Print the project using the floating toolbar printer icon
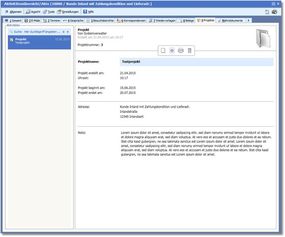Screen dimensions: 285x237 click(181, 51)
